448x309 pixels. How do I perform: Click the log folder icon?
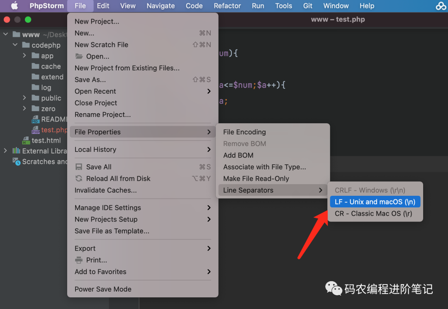coord(35,87)
